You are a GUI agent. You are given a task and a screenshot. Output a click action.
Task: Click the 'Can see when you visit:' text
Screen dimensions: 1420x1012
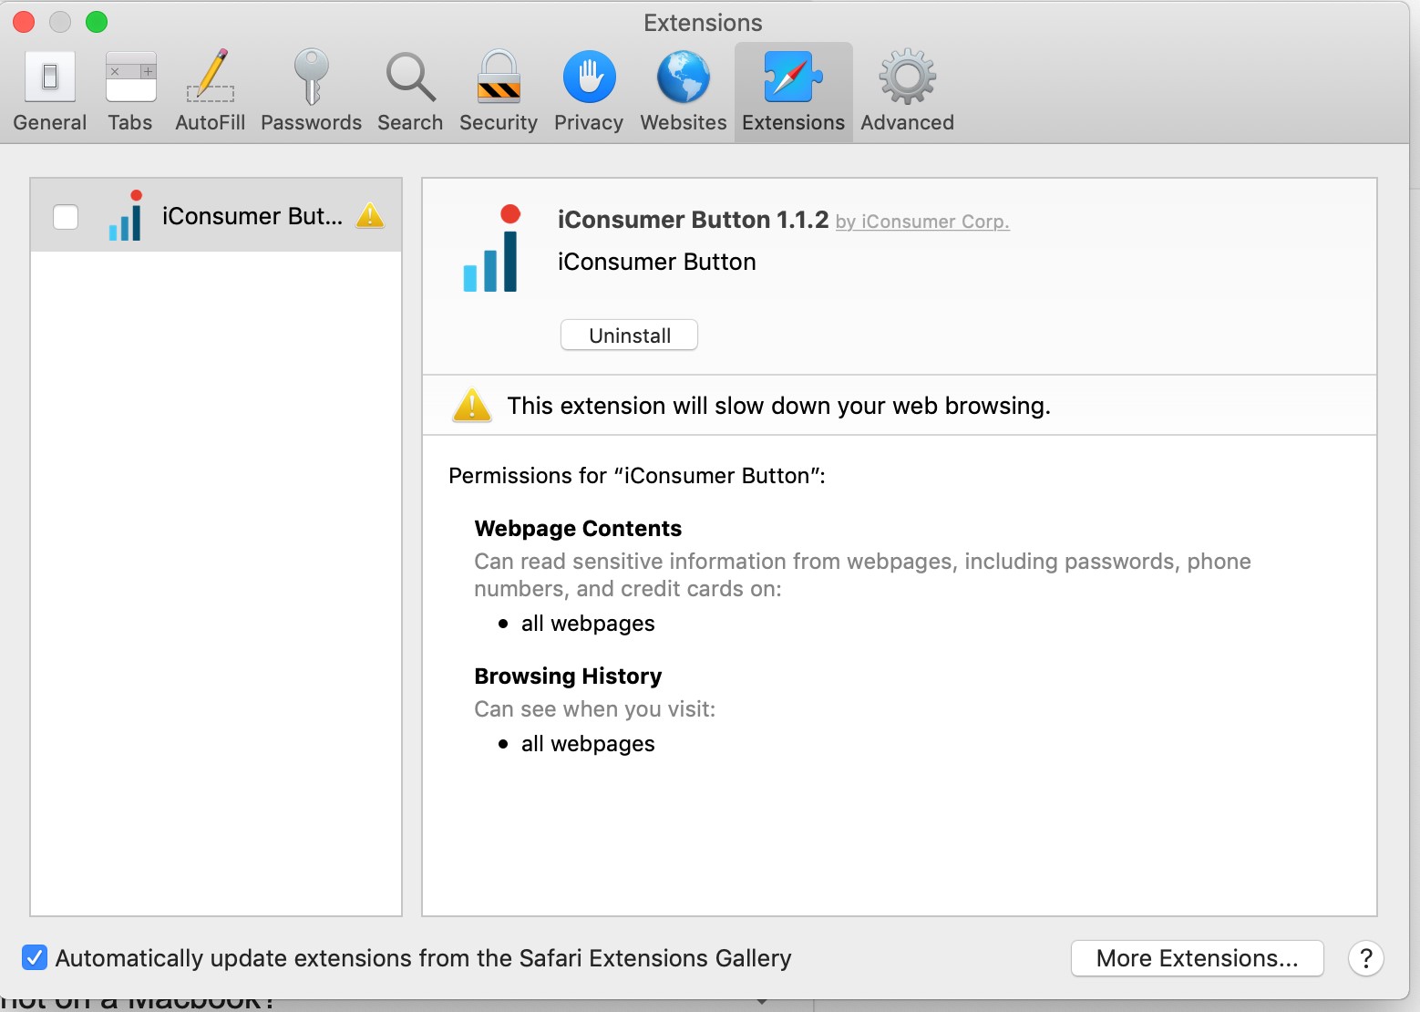click(594, 709)
